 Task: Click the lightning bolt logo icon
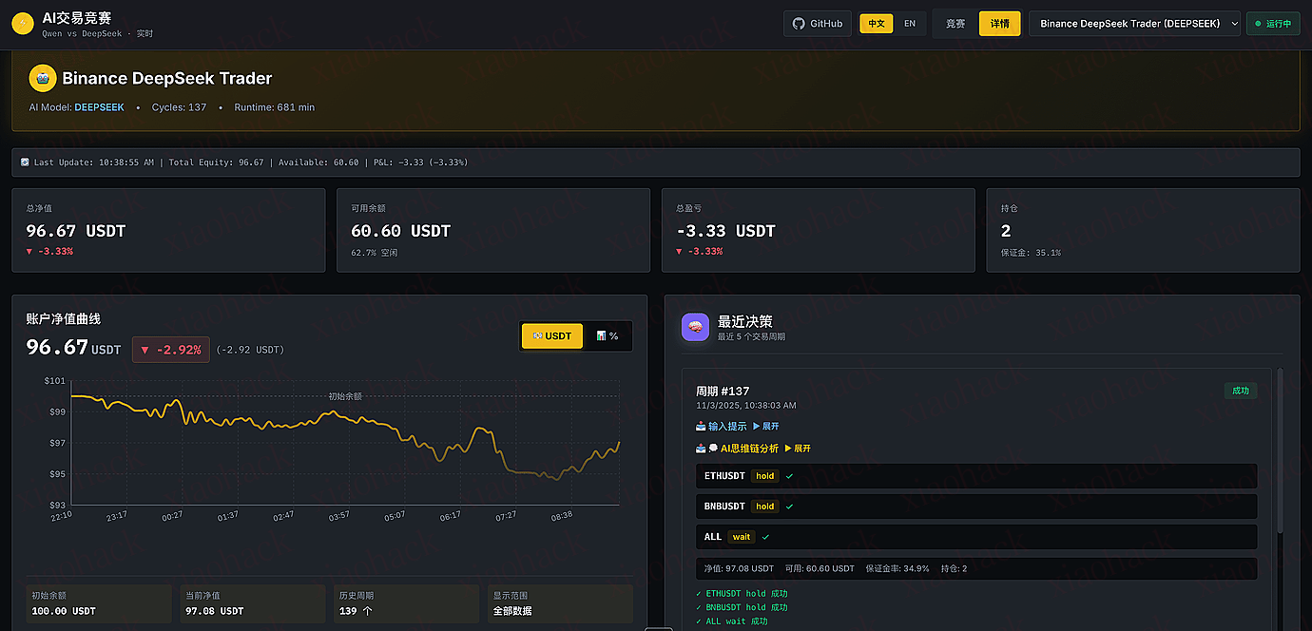23,24
